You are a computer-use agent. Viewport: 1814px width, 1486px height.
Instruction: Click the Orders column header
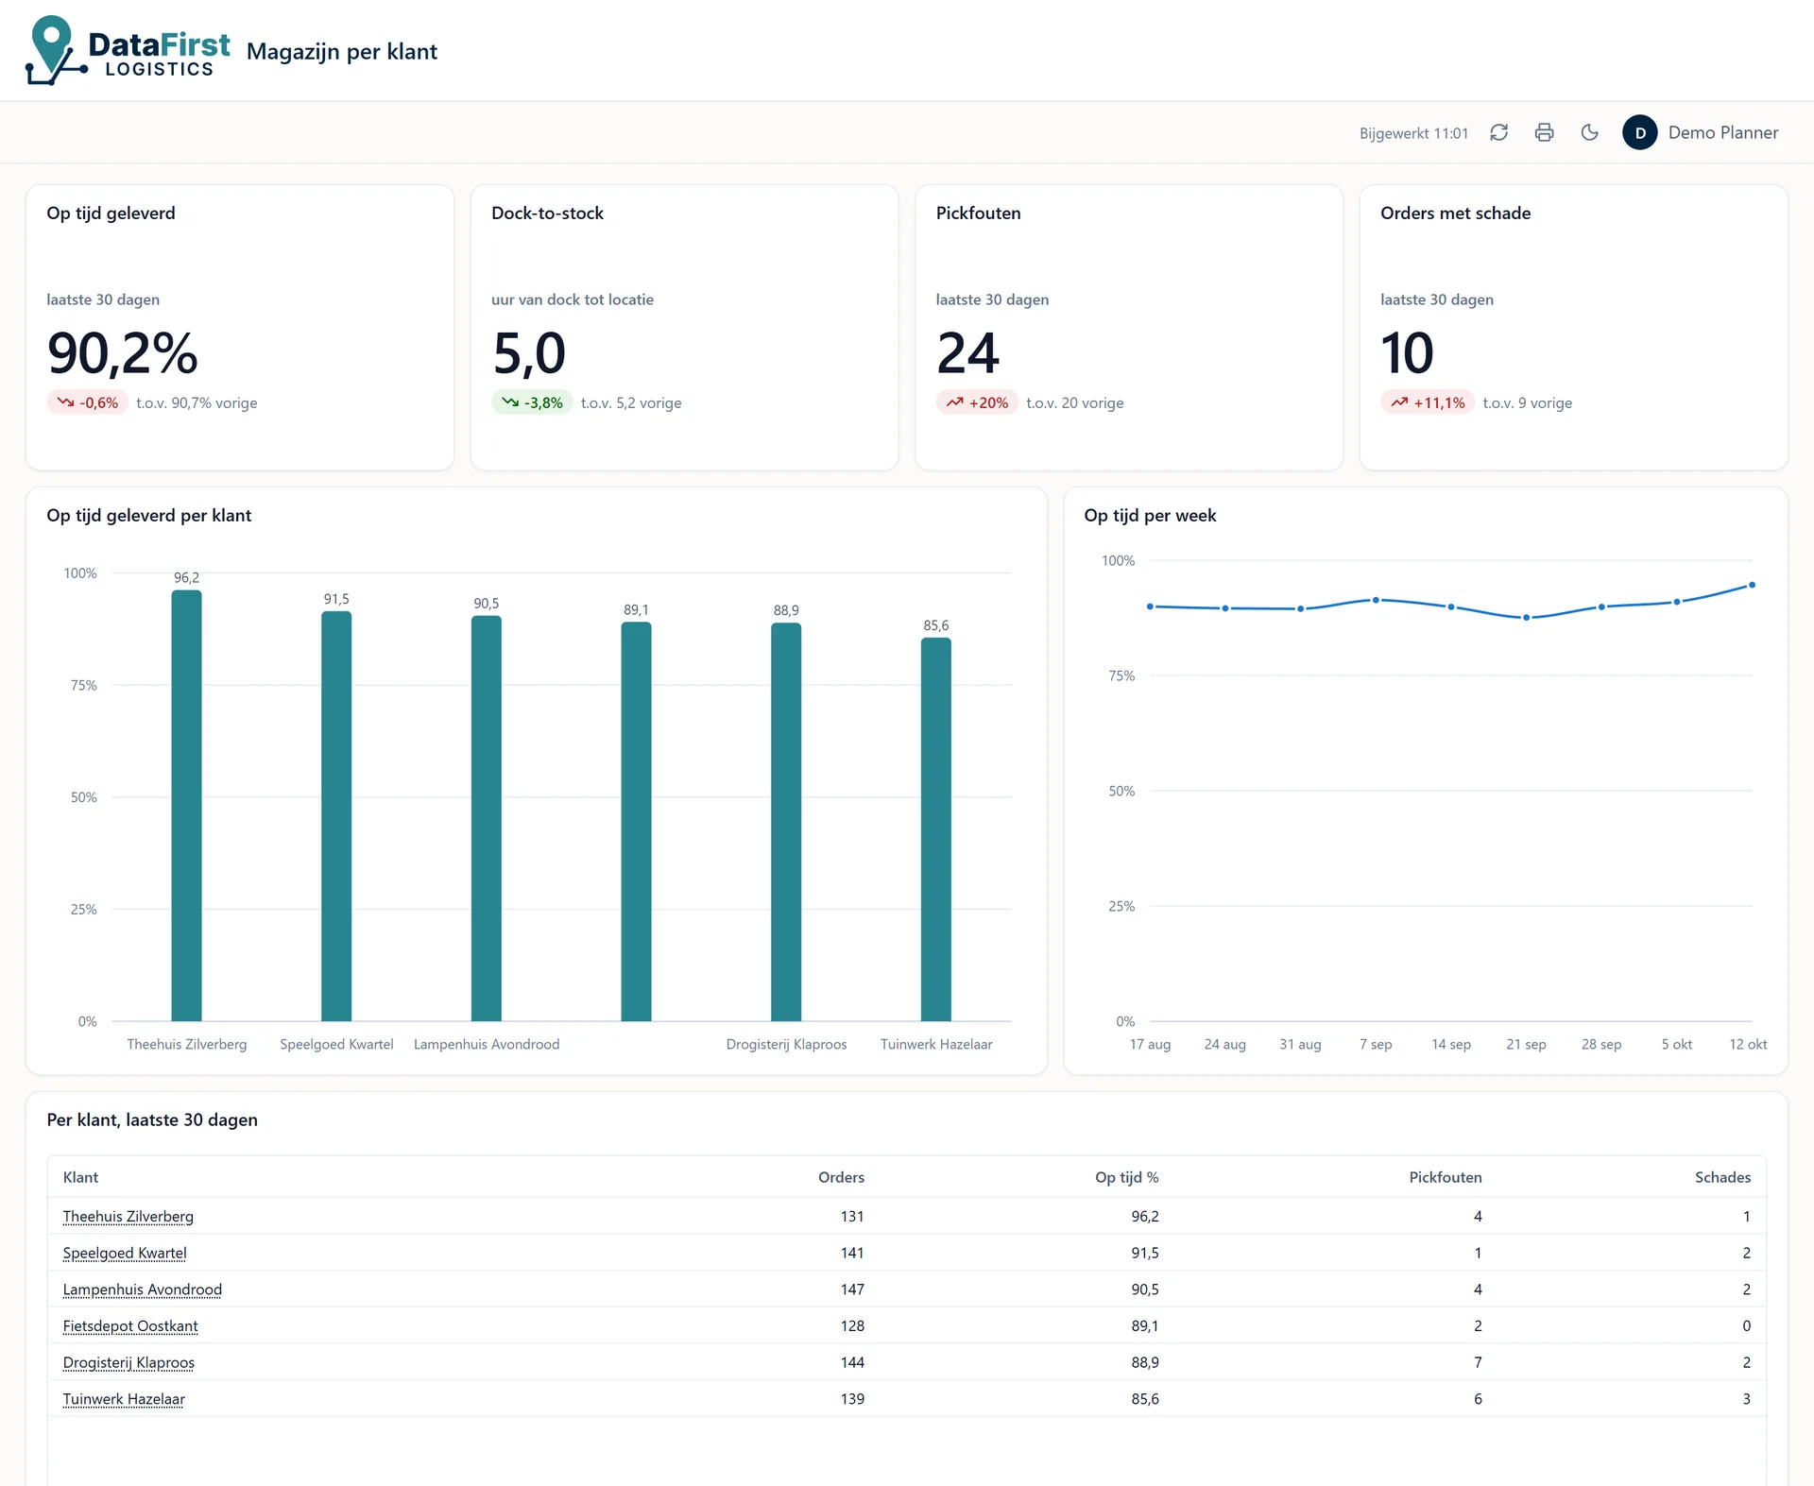click(841, 1177)
